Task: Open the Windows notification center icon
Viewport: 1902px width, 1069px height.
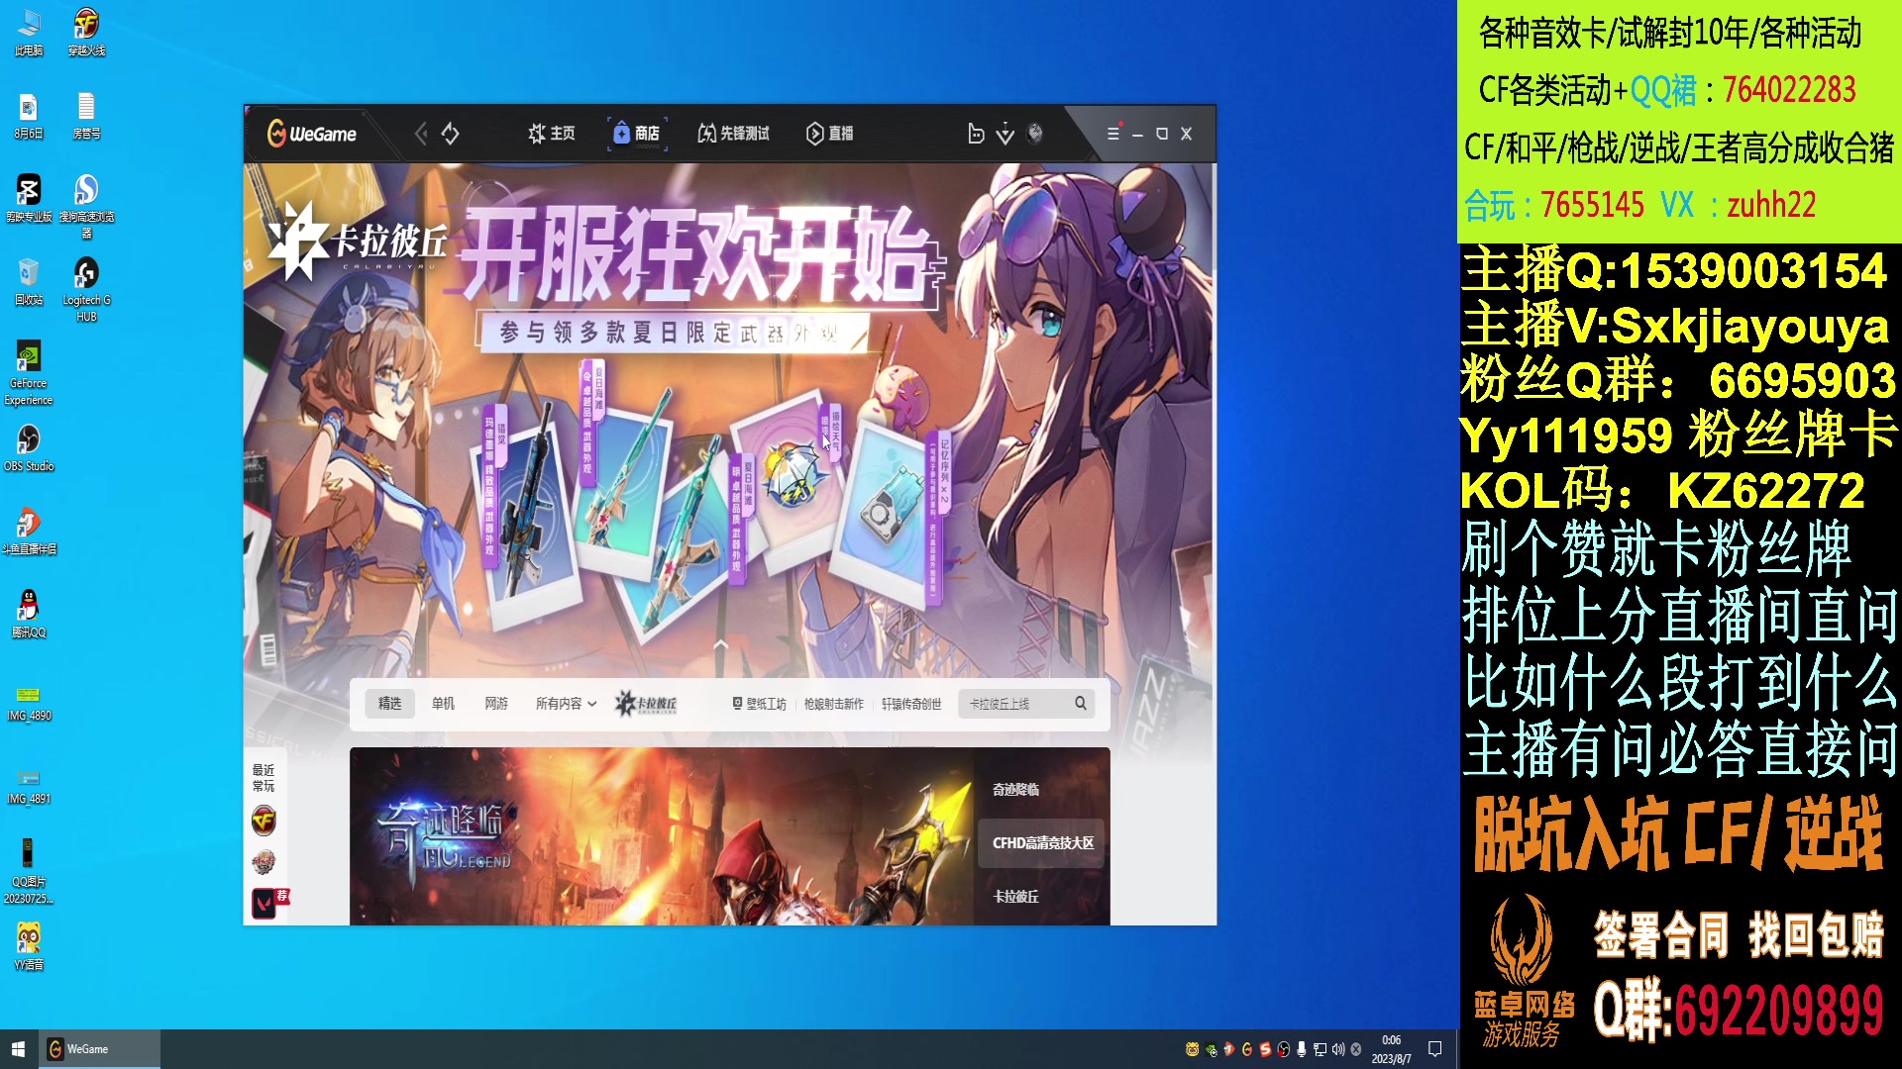Action: coord(1434,1049)
